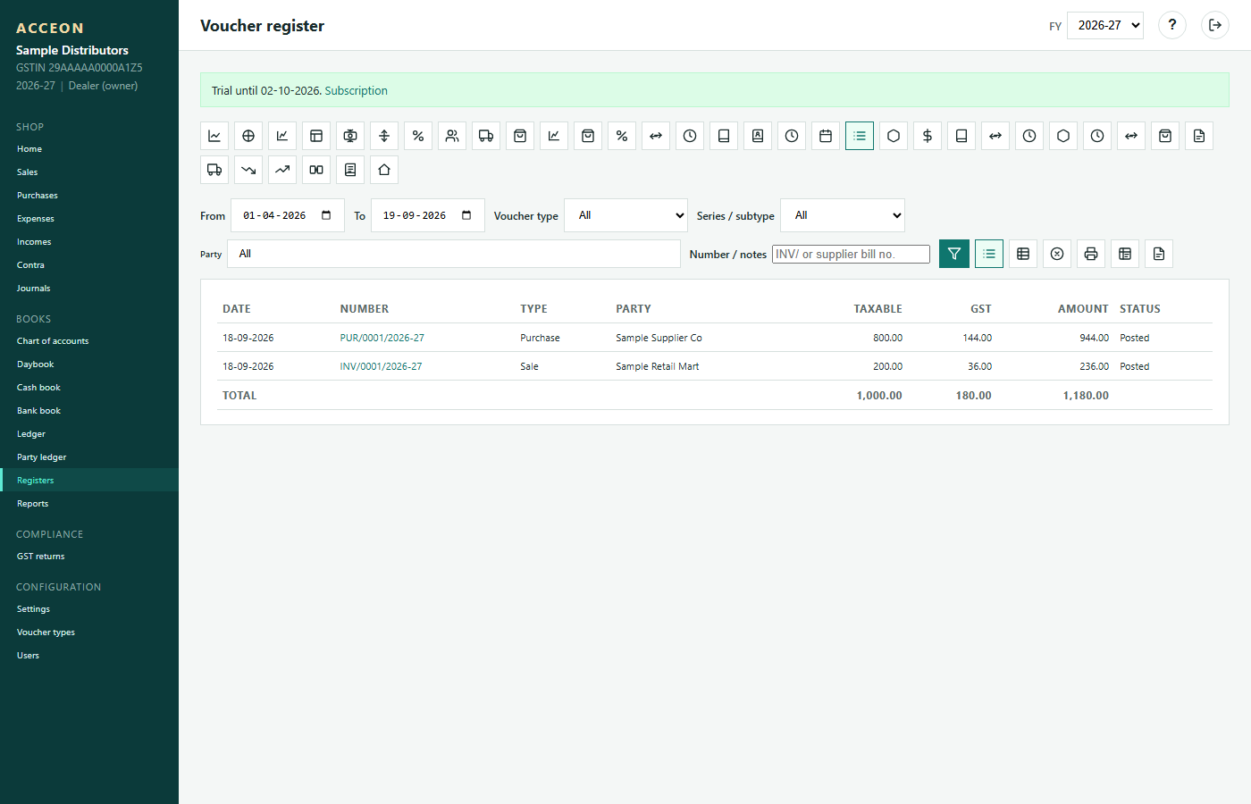This screenshot has height=804, width=1251.
Task: Click the vertical arrows icon shortcut
Action: (384, 136)
